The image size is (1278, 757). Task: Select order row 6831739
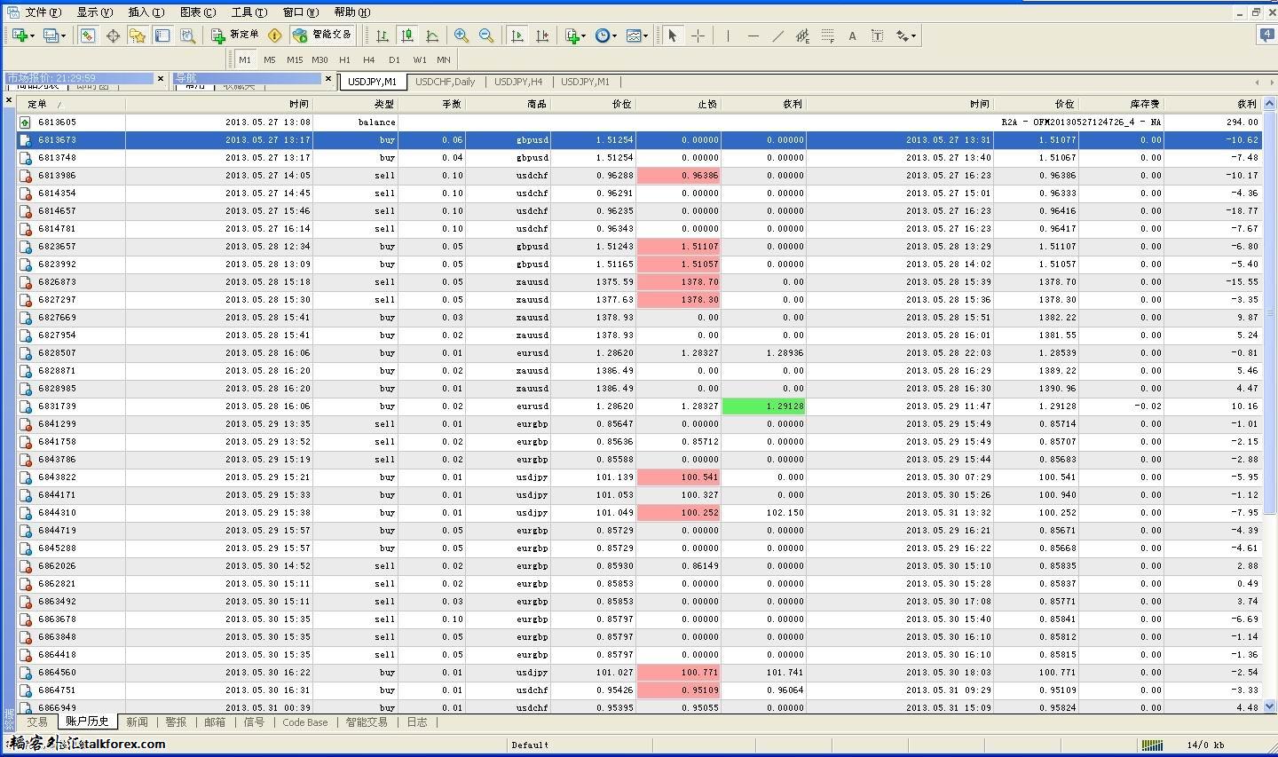[x=639, y=406]
